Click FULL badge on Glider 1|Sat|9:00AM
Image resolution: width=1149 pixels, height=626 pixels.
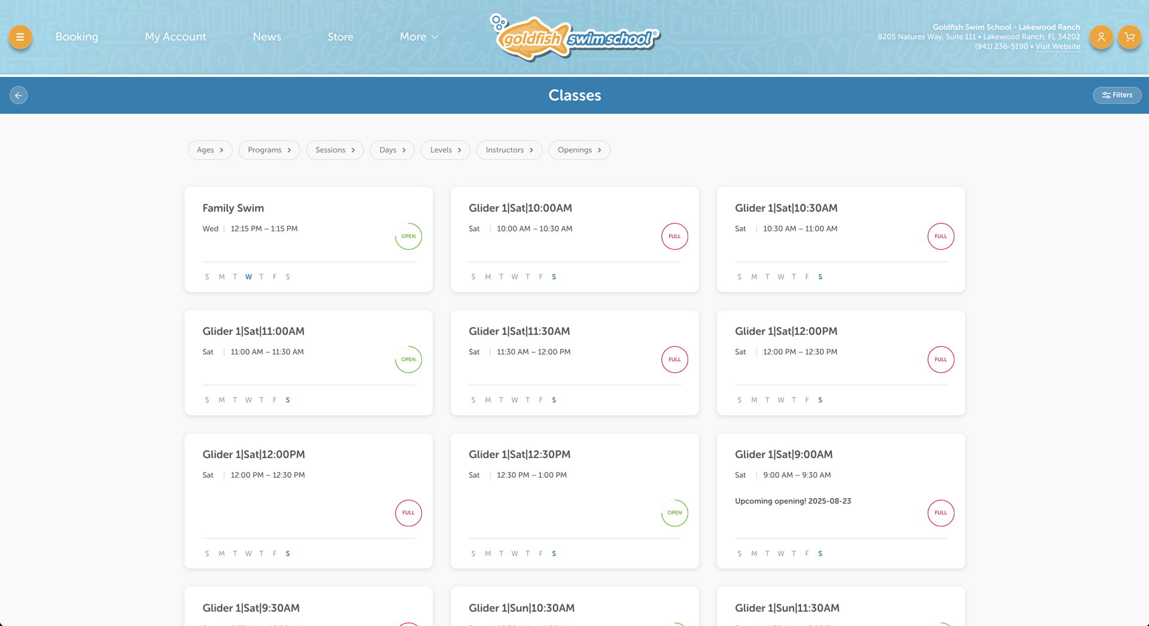[x=941, y=512]
